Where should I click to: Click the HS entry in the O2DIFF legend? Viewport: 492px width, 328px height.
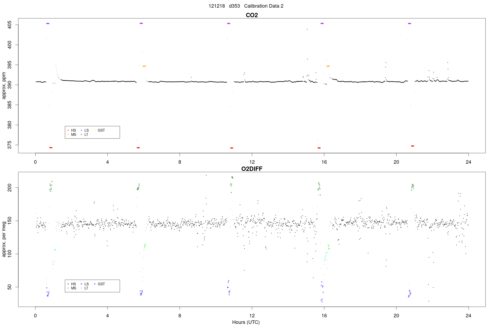coord(72,284)
